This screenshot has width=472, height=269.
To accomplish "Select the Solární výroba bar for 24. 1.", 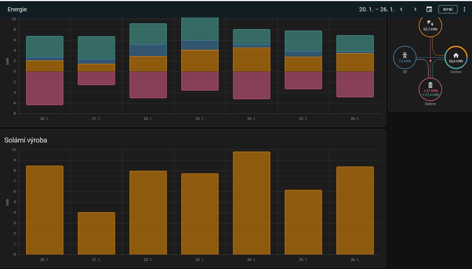I will pos(251,203).
